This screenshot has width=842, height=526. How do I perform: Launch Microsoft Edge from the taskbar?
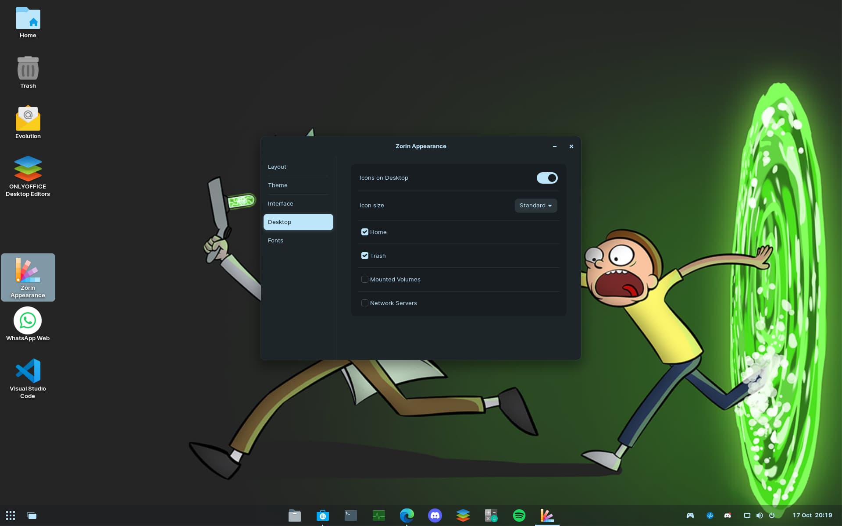pyautogui.click(x=407, y=515)
